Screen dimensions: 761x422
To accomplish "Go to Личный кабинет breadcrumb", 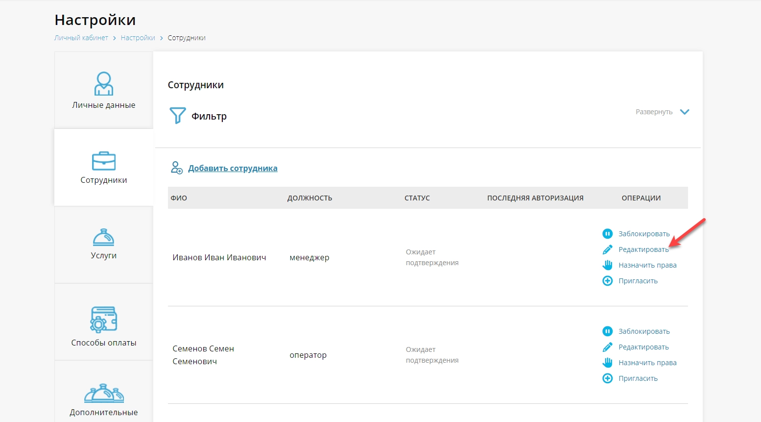I will click(81, 38).
